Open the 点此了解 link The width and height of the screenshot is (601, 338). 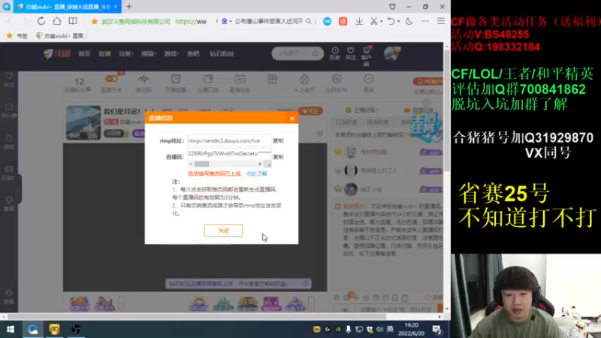pyautogui.click(x=256, y=174)
